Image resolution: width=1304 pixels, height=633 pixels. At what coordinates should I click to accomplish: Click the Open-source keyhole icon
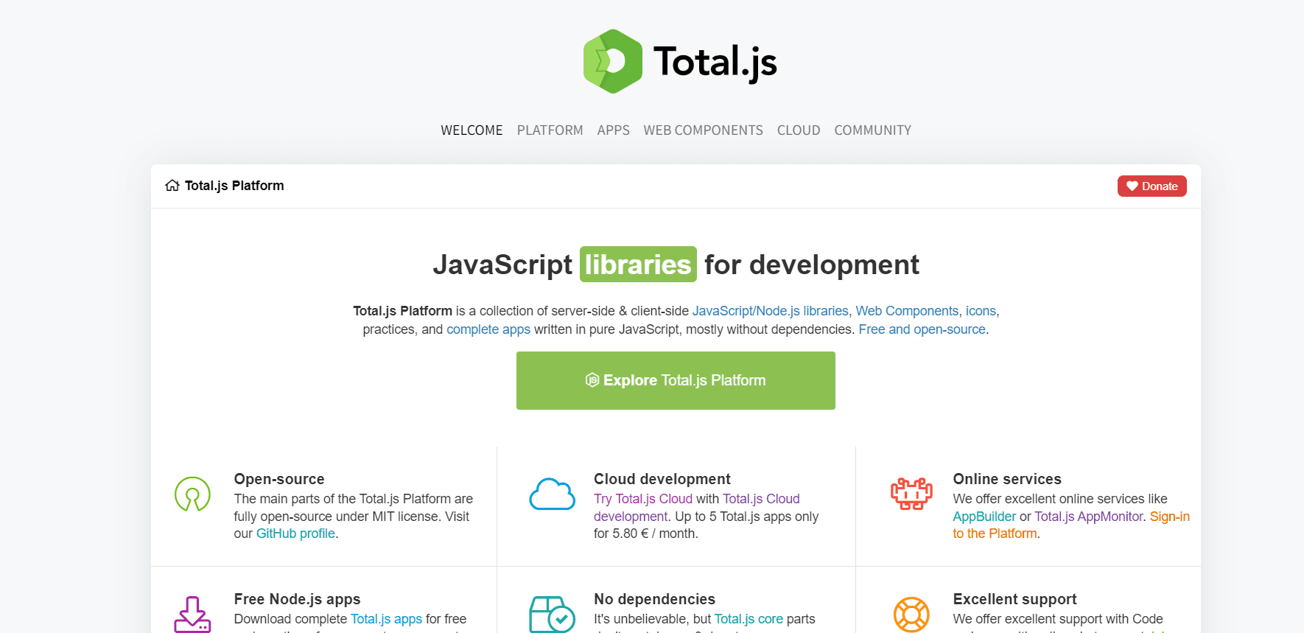[x=192, y=494]
